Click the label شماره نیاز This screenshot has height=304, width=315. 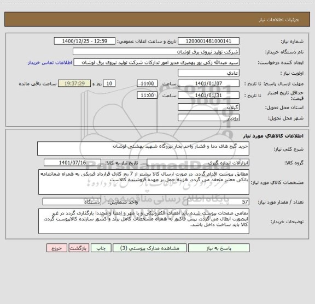(292, 41)
